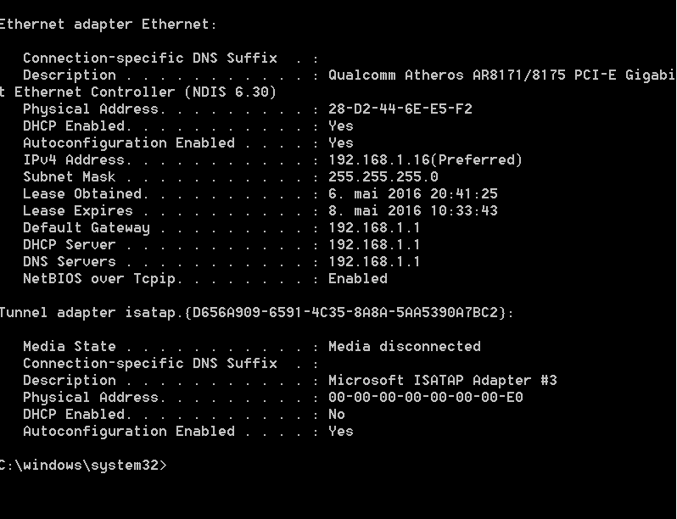Viewport: 677px width, 519px height.
Task: Click the 'Ethernet Controller (NDIS 6.30)' wrapped line
Action: click(138, 92)
